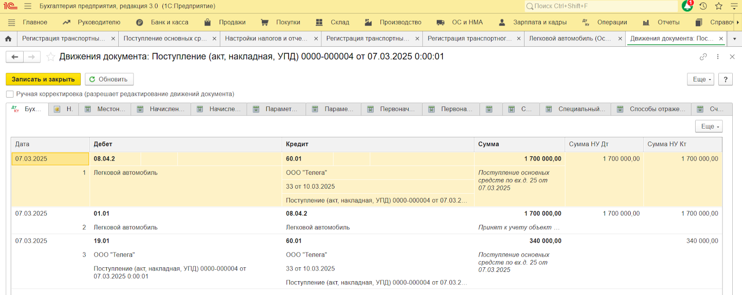Close the document movements form
The height and width of the screenshot is (295, 742).
click(732, 56)
